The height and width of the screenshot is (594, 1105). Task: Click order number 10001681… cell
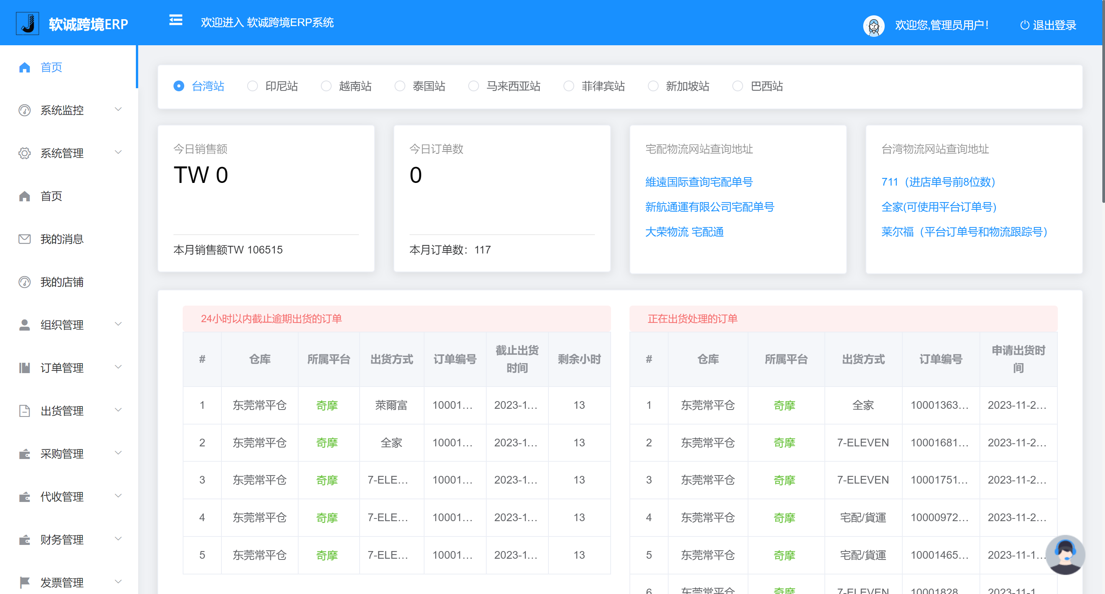pos(940,442)
